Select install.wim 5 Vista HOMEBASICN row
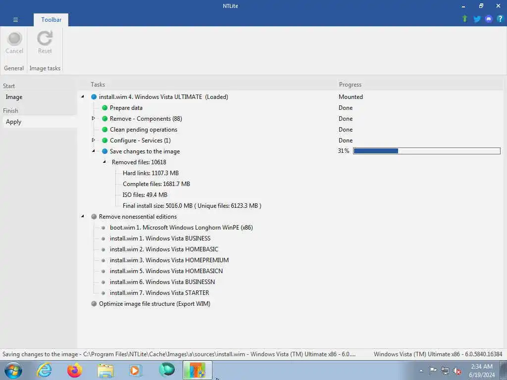This screenshot has height=380, width=507. (166, 271)
